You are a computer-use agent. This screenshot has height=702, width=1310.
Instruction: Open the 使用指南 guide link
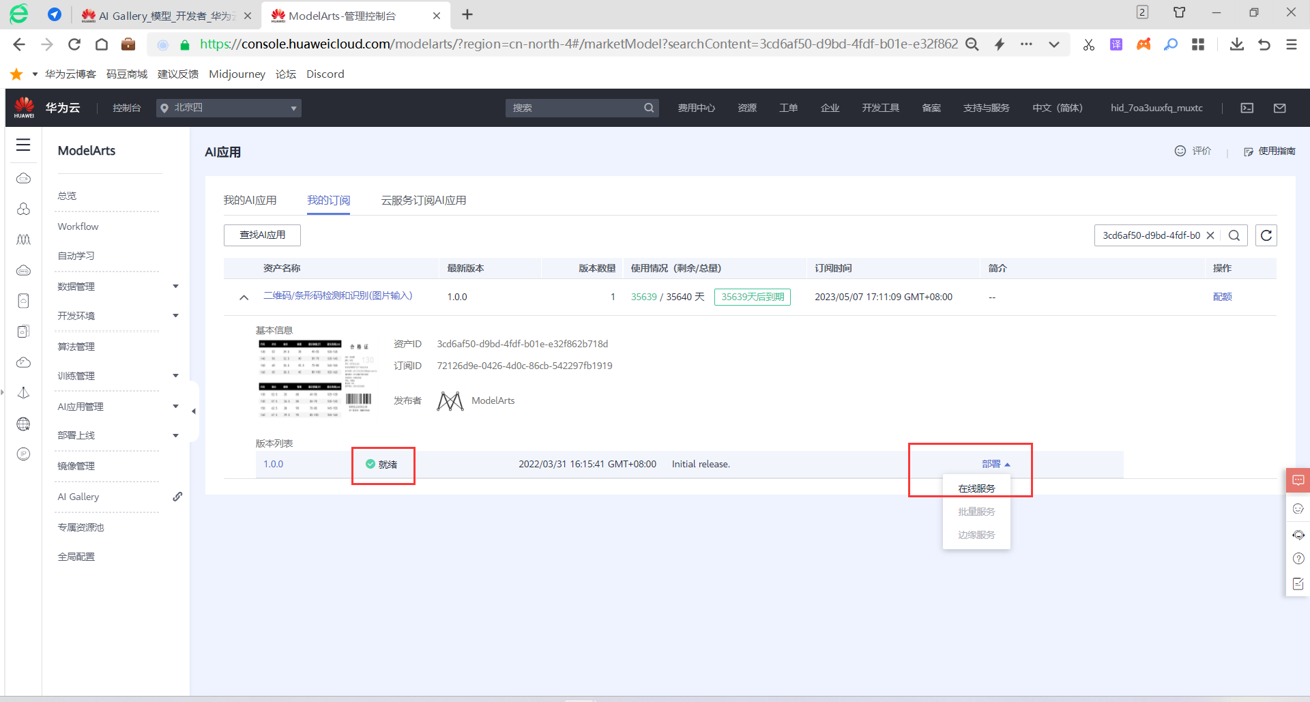click(x=1270, y=151)
